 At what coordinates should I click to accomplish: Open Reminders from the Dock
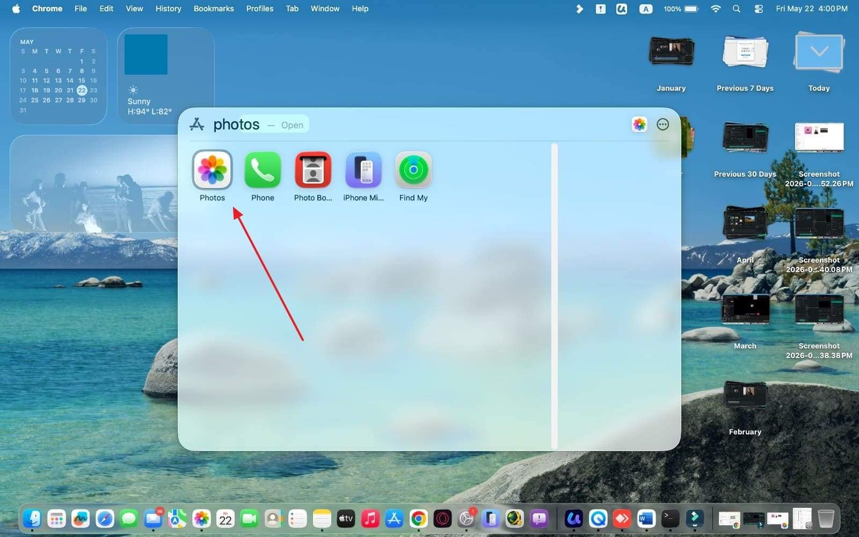pyautogui.click(x=297, y=519)
